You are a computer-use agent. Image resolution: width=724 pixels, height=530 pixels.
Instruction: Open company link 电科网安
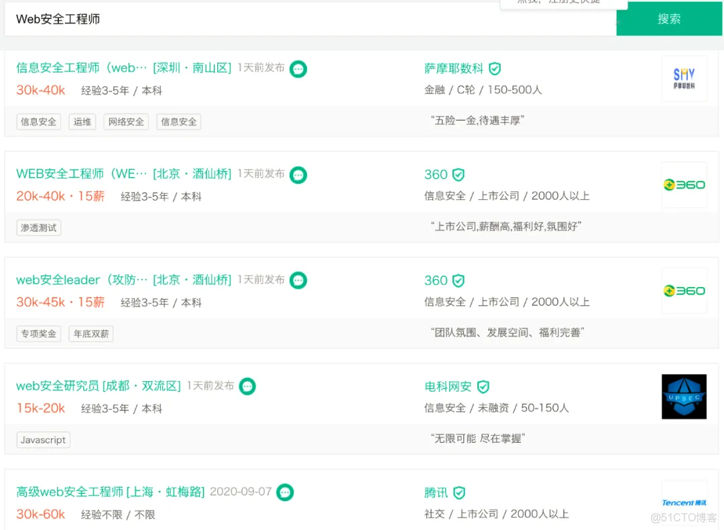[448, 386]
